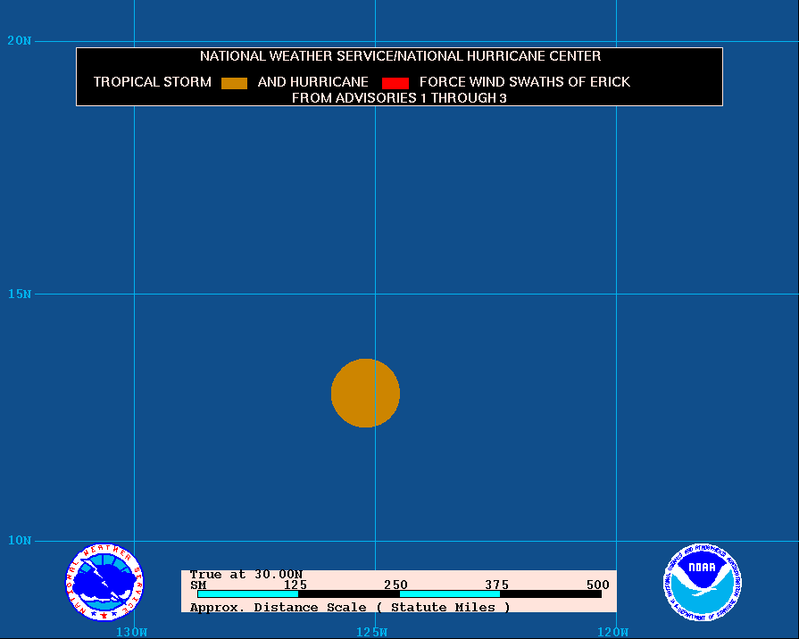Click the 500 mark on distance scale
Viewport: 799px width, 639px height.
coord(598,585)
